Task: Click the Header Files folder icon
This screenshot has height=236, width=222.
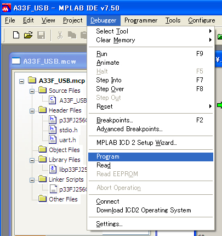Action: point(43,110)
